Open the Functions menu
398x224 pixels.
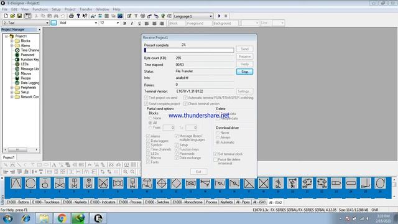(x=40, y=9)
